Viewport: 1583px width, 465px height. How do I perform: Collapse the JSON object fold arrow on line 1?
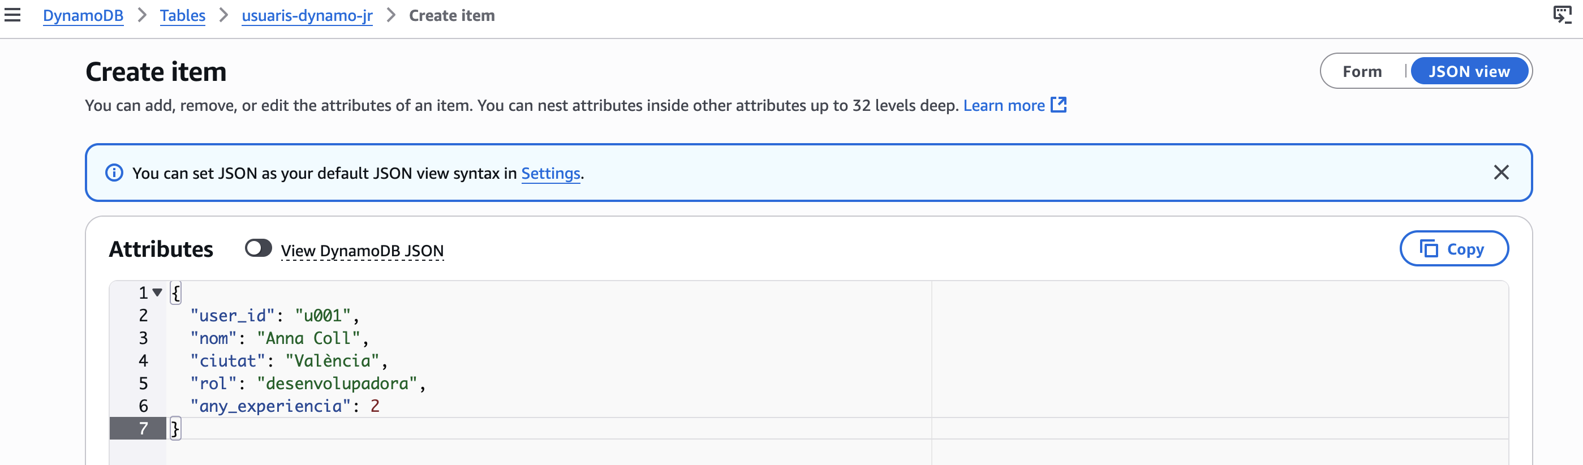[157, 292]
